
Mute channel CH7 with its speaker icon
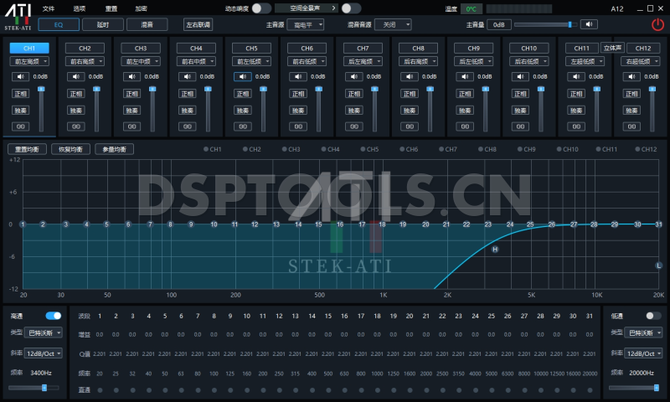[x=353, y=76]
